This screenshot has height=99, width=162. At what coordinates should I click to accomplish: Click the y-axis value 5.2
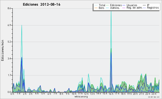point(9,42)
